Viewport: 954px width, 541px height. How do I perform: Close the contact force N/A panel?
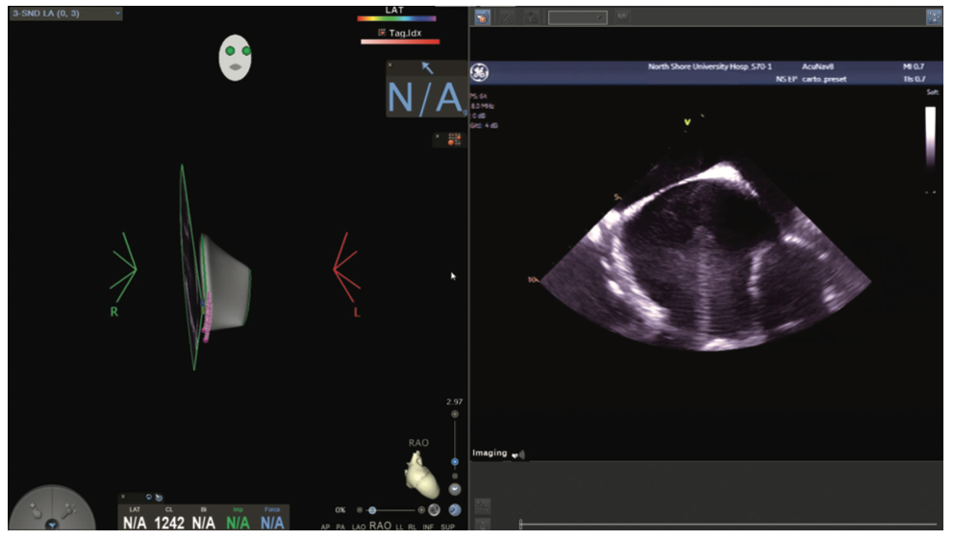click(390, 64)
